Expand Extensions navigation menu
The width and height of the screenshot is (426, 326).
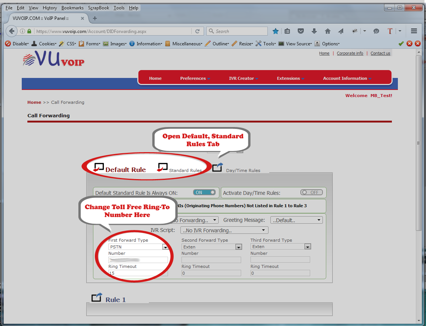point(290,78)
